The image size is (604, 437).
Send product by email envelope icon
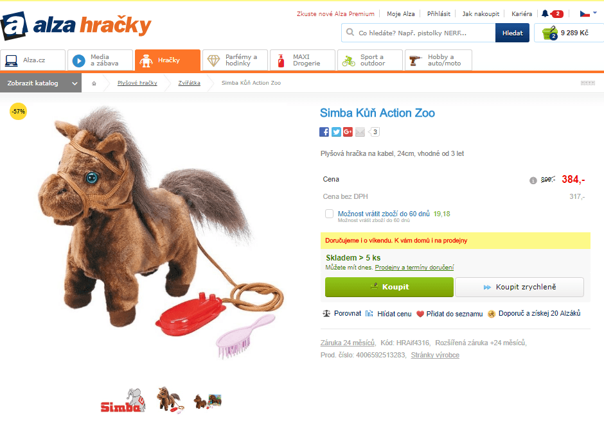360,132
